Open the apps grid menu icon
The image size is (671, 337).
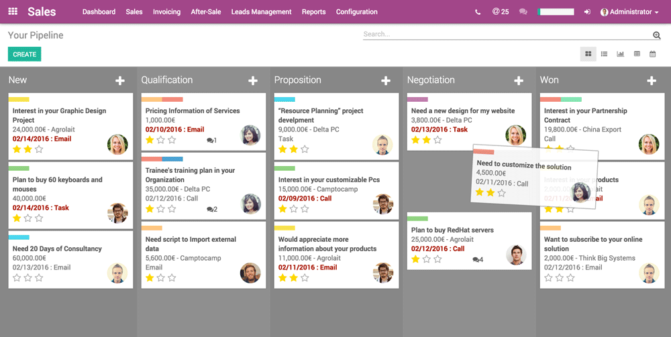pos(13,12)
